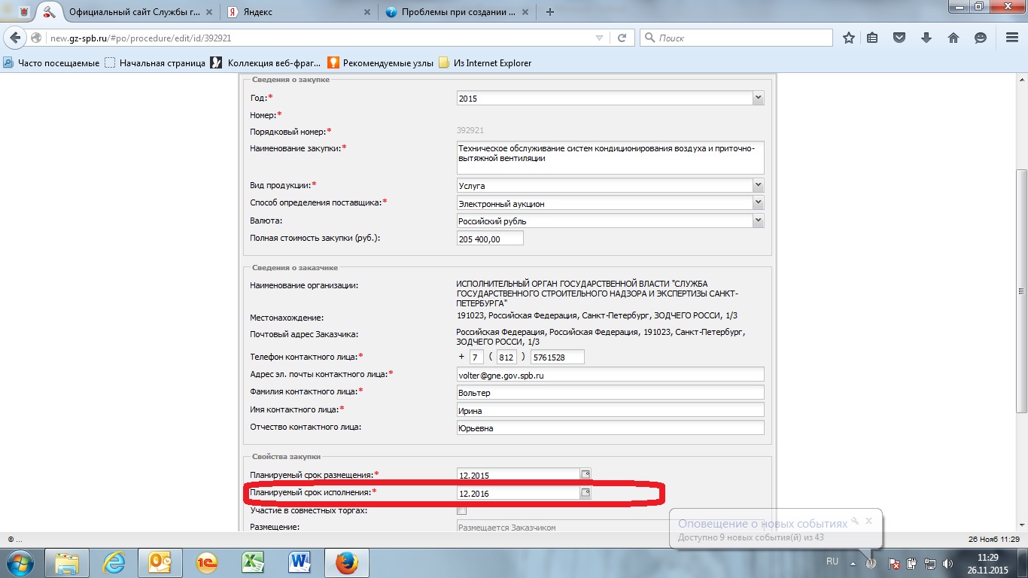Expand the Год dropdown
This screenshot has height=578, width=1028.
758,98
